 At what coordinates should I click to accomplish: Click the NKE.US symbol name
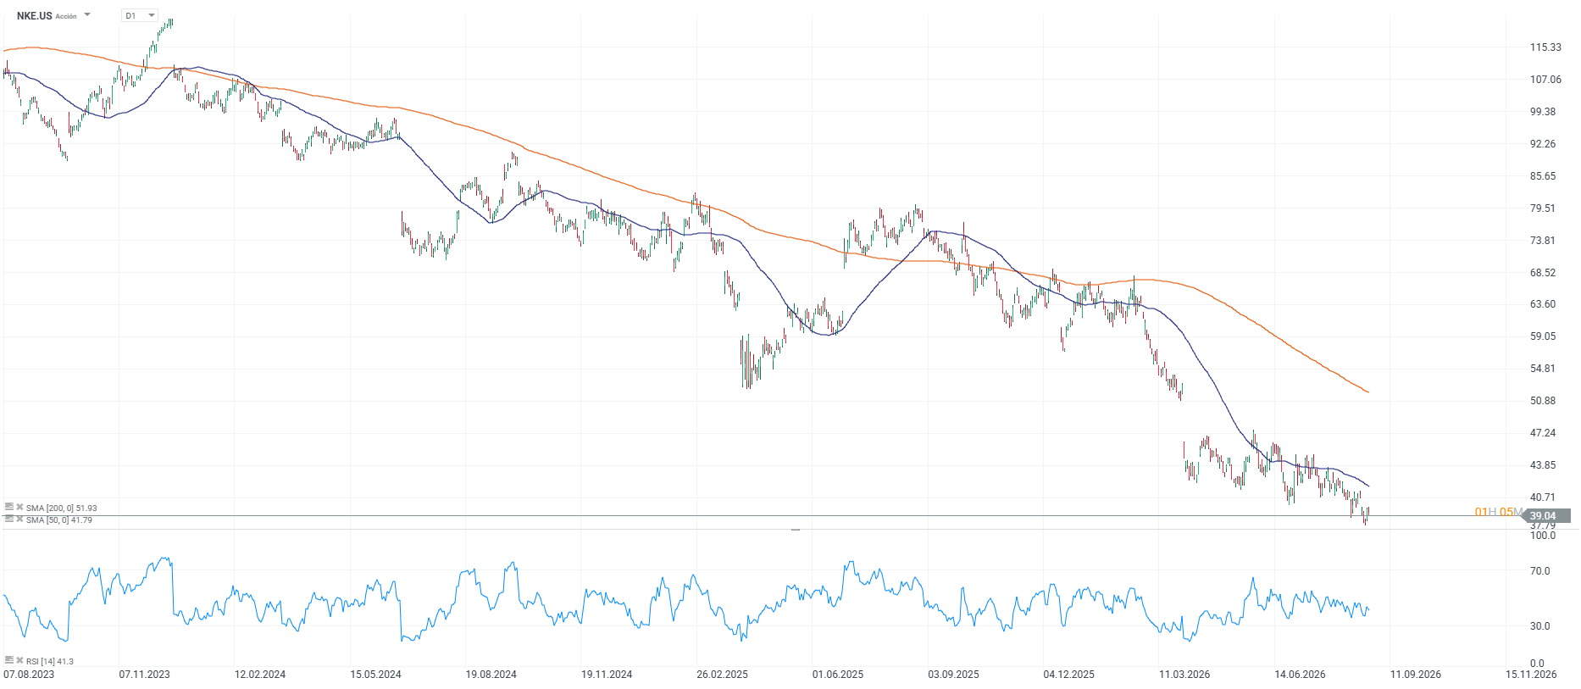click(x=35, y=16)
